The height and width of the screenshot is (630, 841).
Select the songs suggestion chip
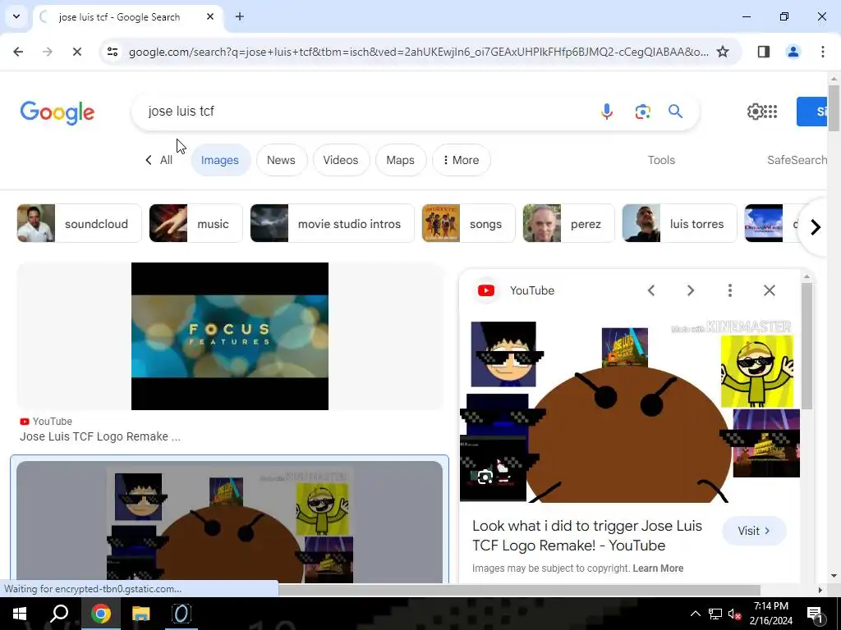(x=468, y=223)
